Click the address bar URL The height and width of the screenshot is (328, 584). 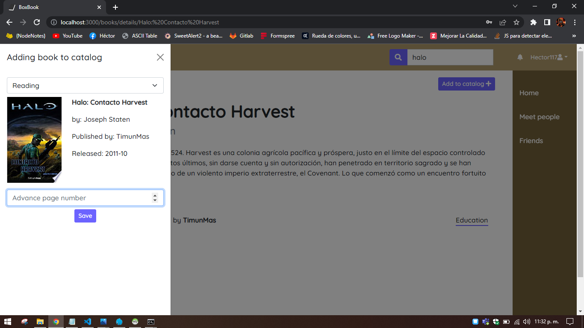pos(140,22)
